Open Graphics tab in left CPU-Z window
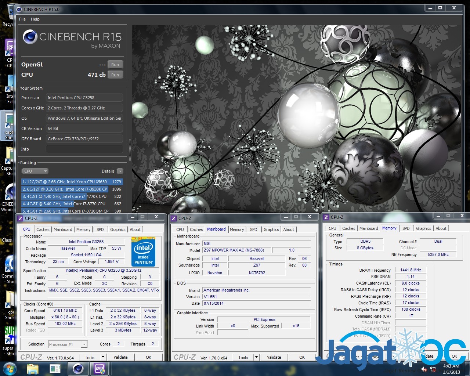 [118, 229]
